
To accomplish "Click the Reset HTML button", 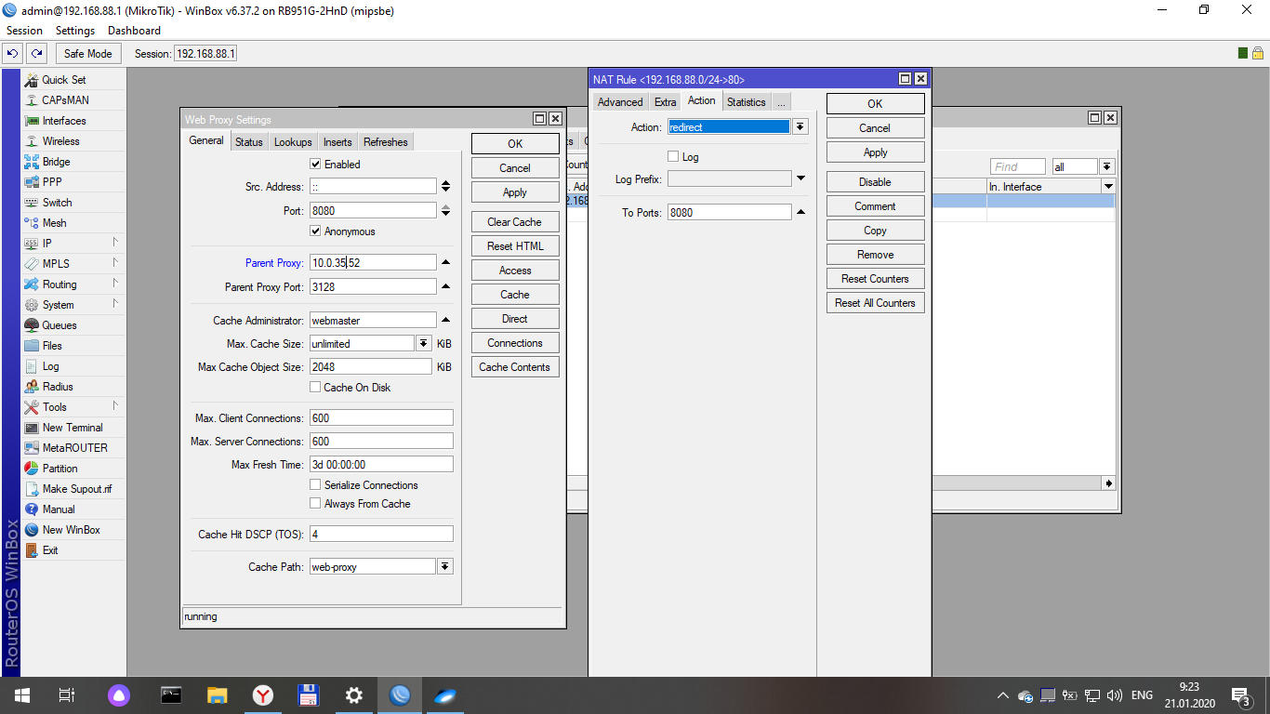I will click(x=515, y=246).
